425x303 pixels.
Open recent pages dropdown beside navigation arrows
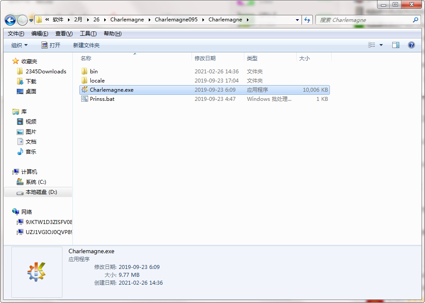point(31,20)
